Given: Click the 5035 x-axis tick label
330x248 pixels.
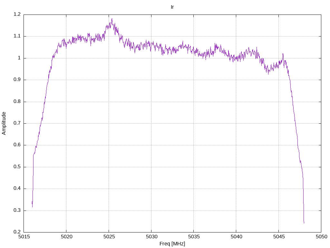Looking at the screenshot, I should tap(193, 237).
